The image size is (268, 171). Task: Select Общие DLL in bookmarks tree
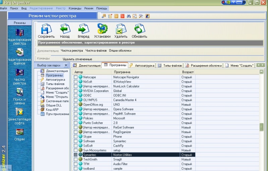(x=54, y=105)
